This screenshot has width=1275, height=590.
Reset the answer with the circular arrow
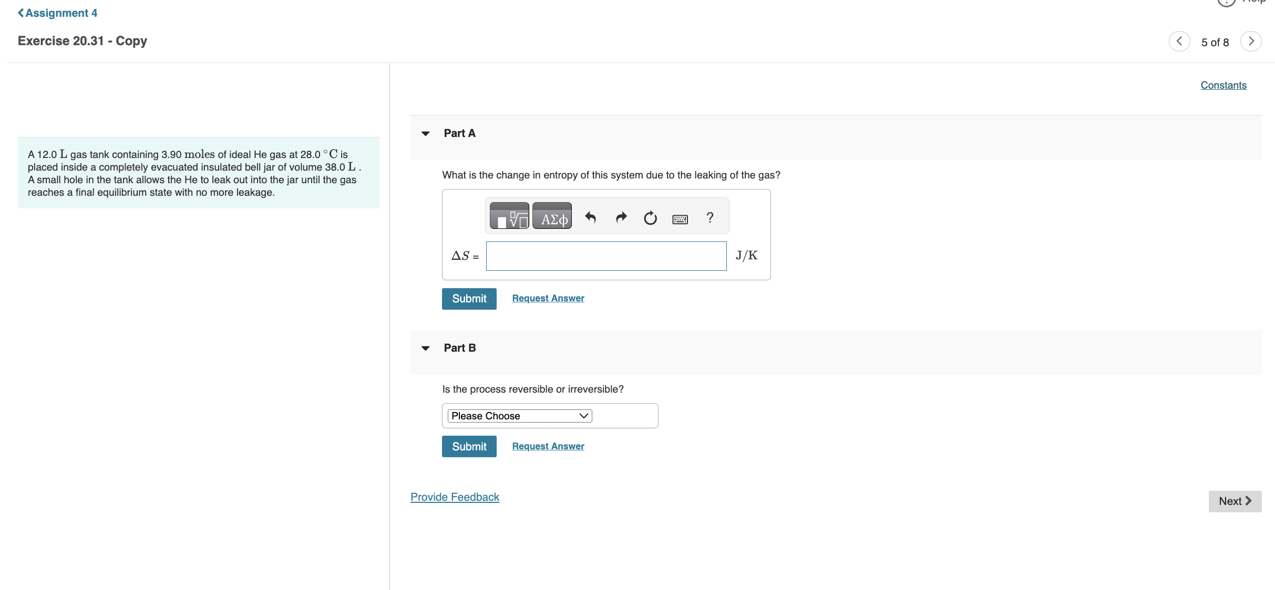pyautogui.click(x=650, y=218)
